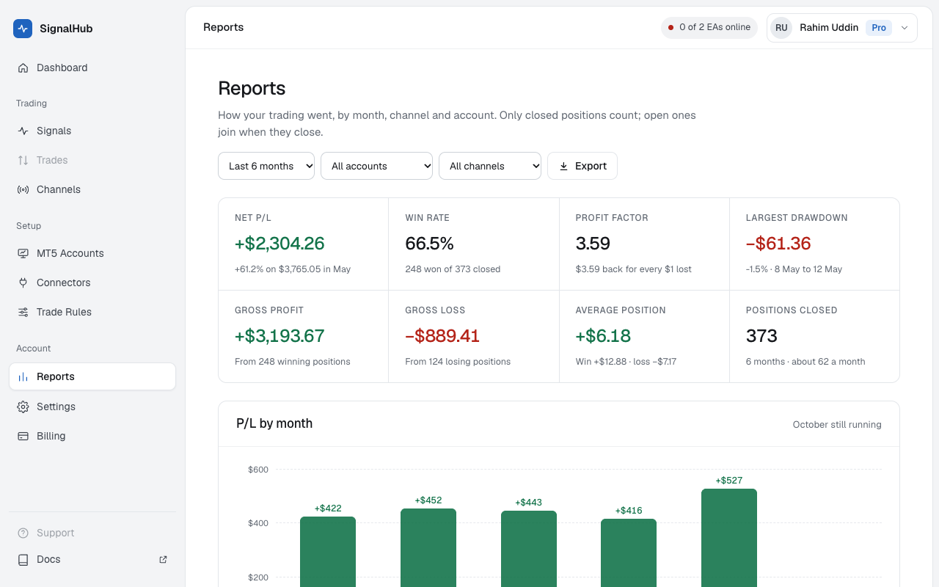Open Connectors in the sidebar
939x587 pixels.
coord(92,282)
